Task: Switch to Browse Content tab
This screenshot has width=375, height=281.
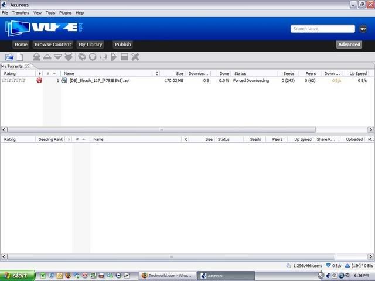Action: click(x=53, y=44)
